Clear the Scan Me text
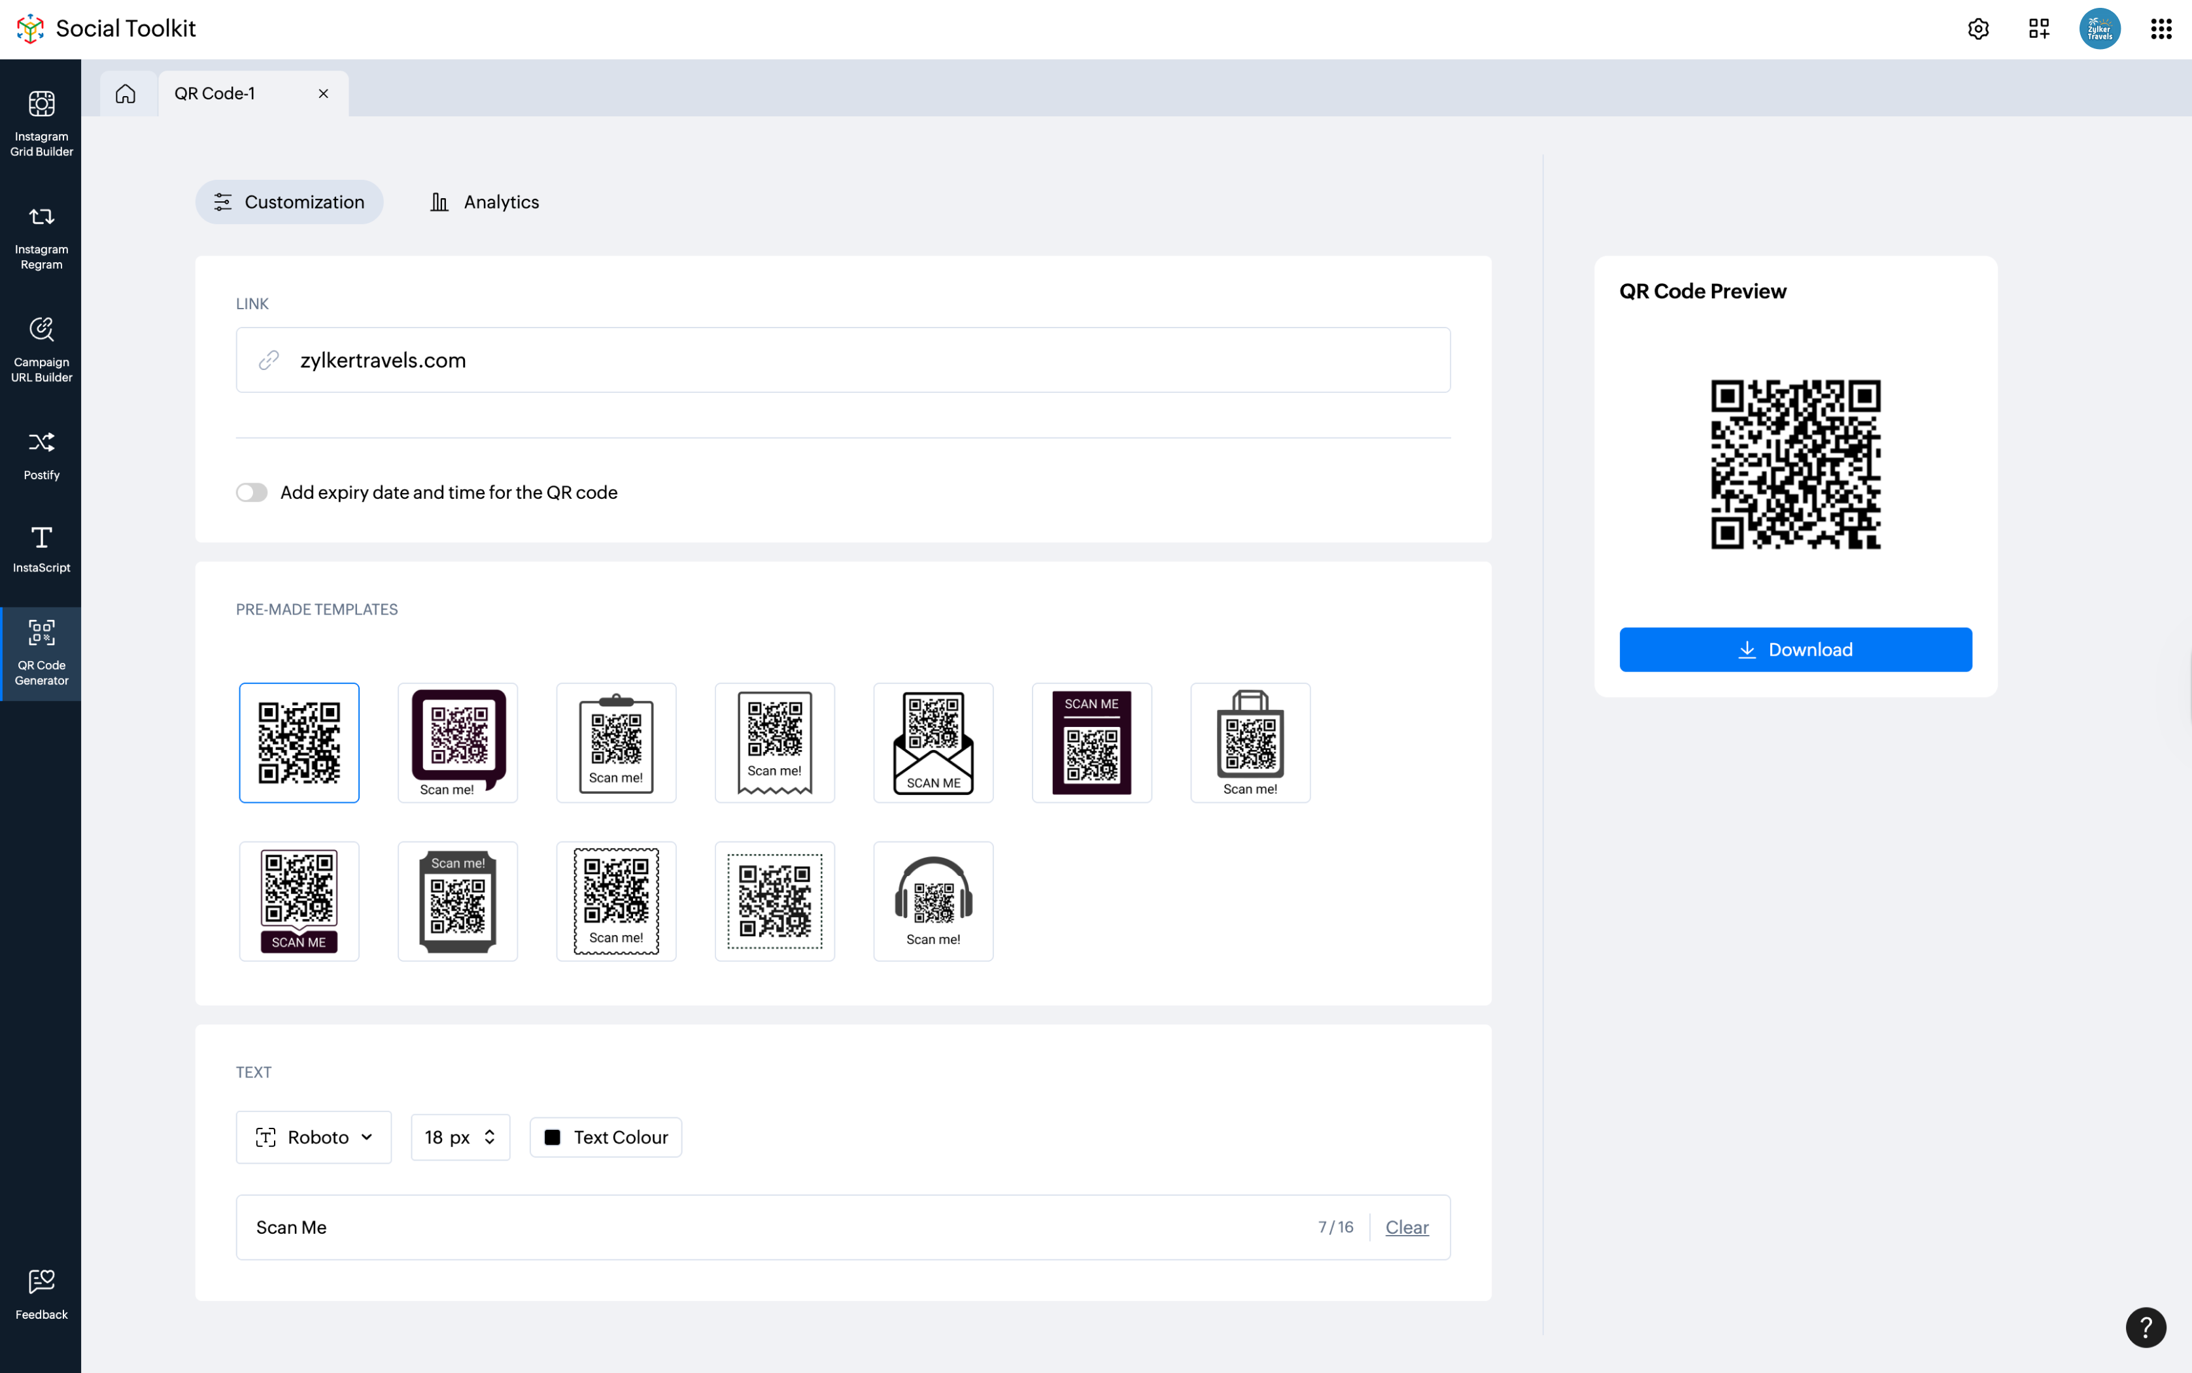The image size is (2192, 1373). (x=1407, y=1227)
